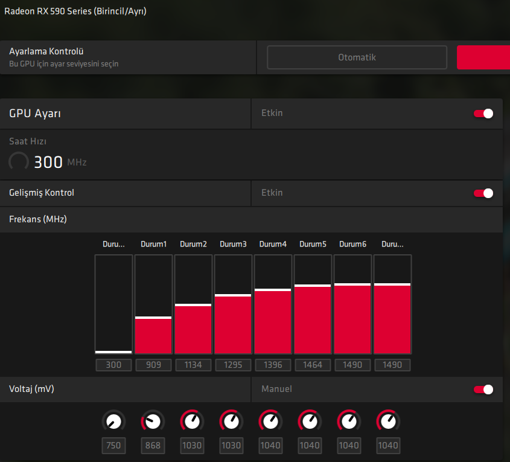Click the voltage dial above 868

(153, 422)
